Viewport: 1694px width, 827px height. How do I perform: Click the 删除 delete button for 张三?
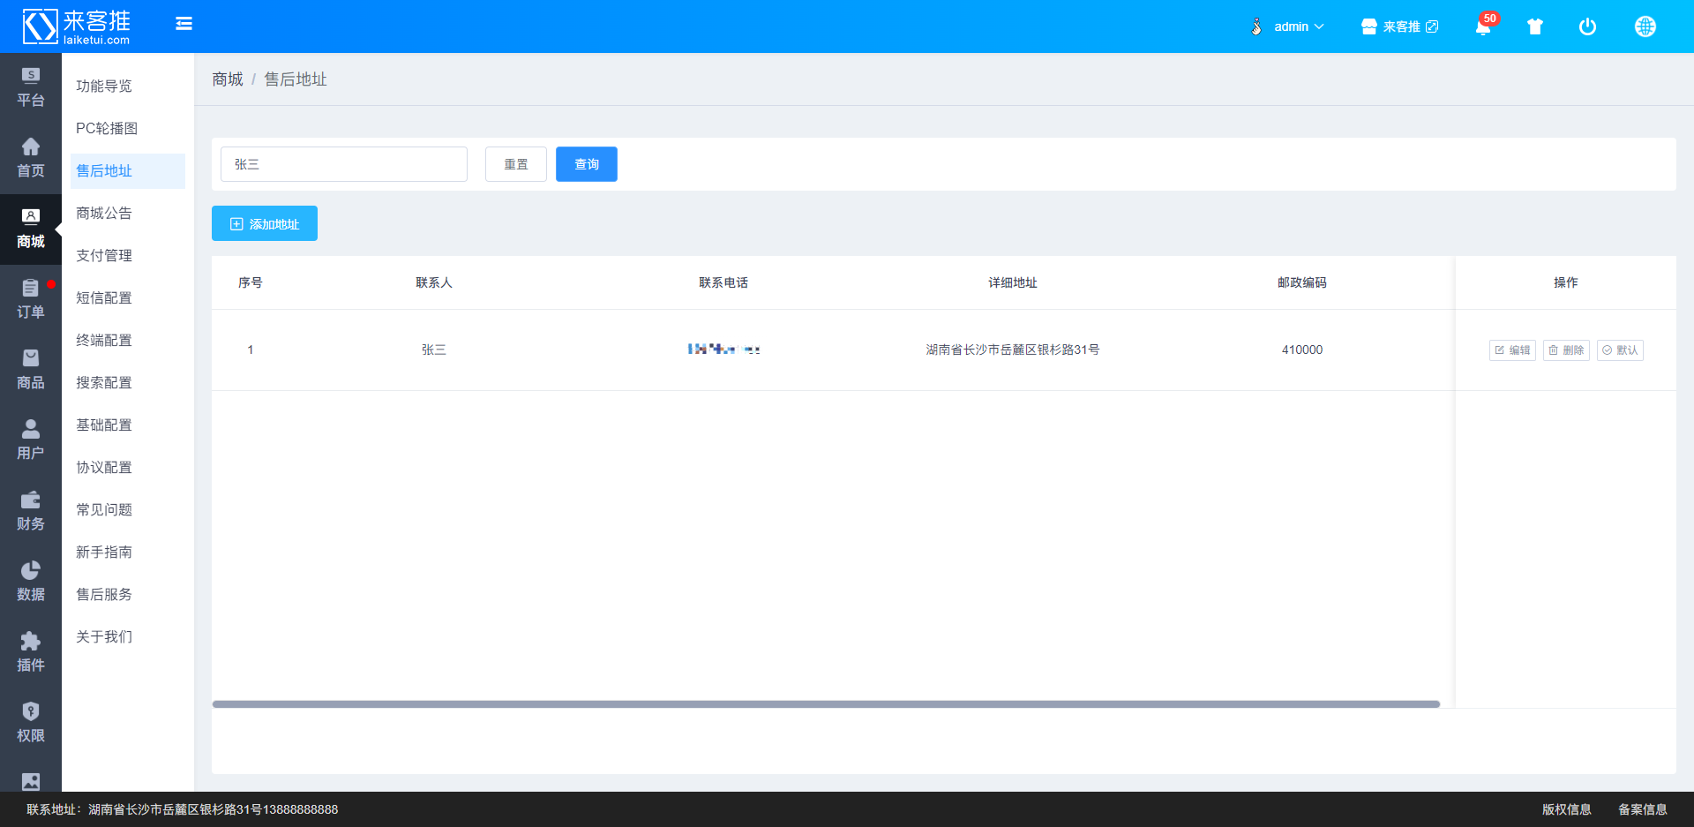(x=1566, y=350)
